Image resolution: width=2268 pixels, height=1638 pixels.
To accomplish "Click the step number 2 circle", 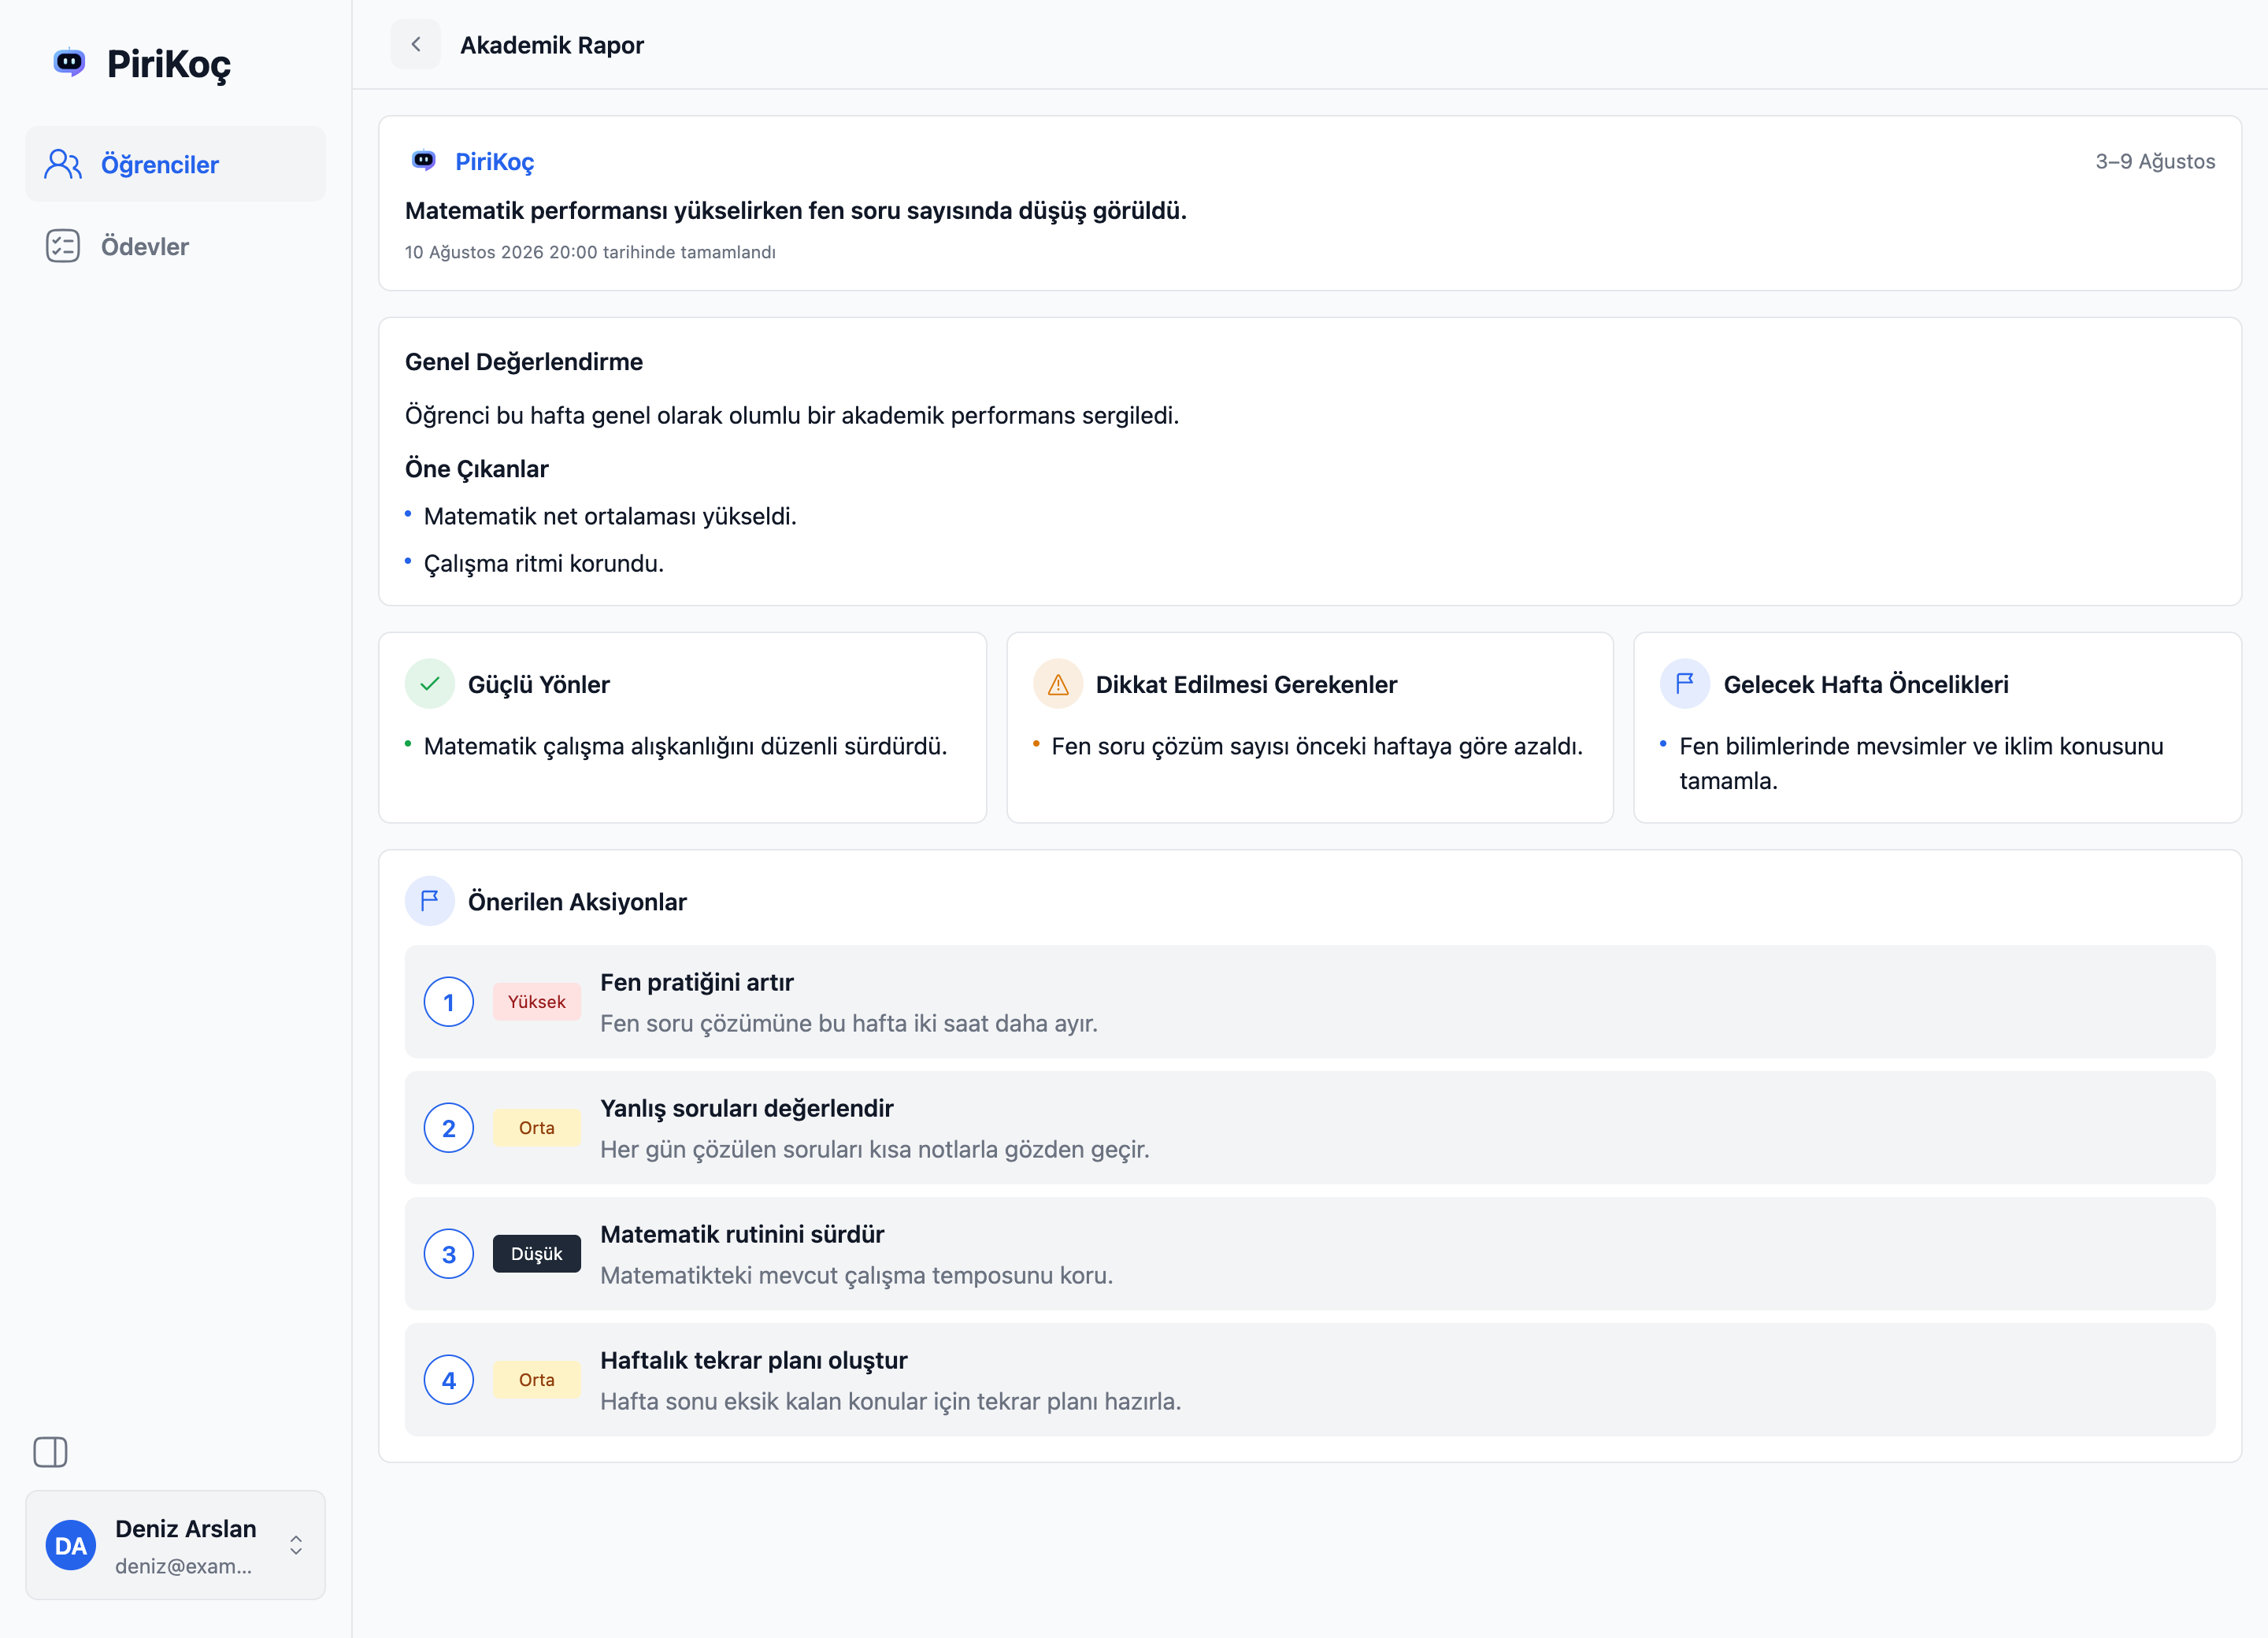I will click(449, 1128).
